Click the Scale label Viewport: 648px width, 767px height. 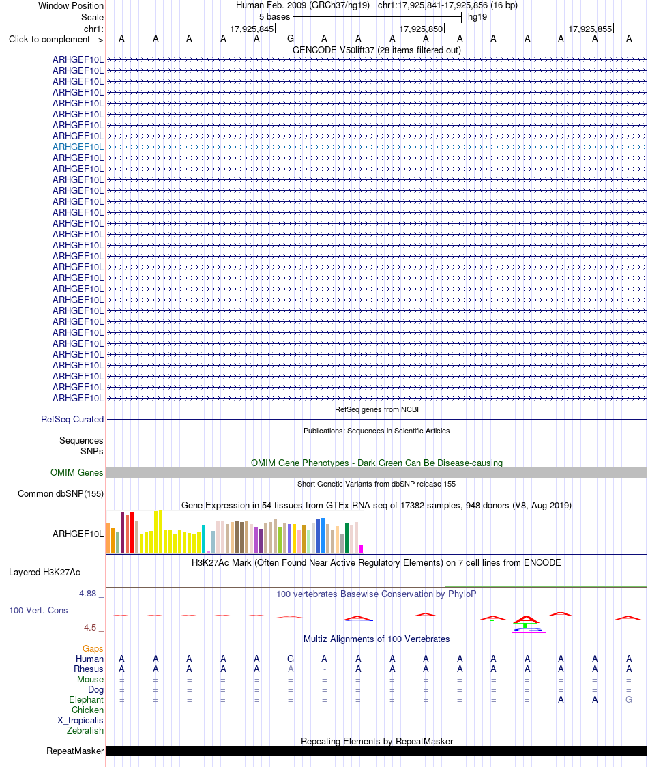point(93,17)
